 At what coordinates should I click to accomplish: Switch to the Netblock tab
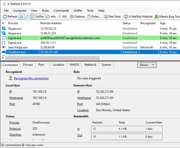(90, 65)
